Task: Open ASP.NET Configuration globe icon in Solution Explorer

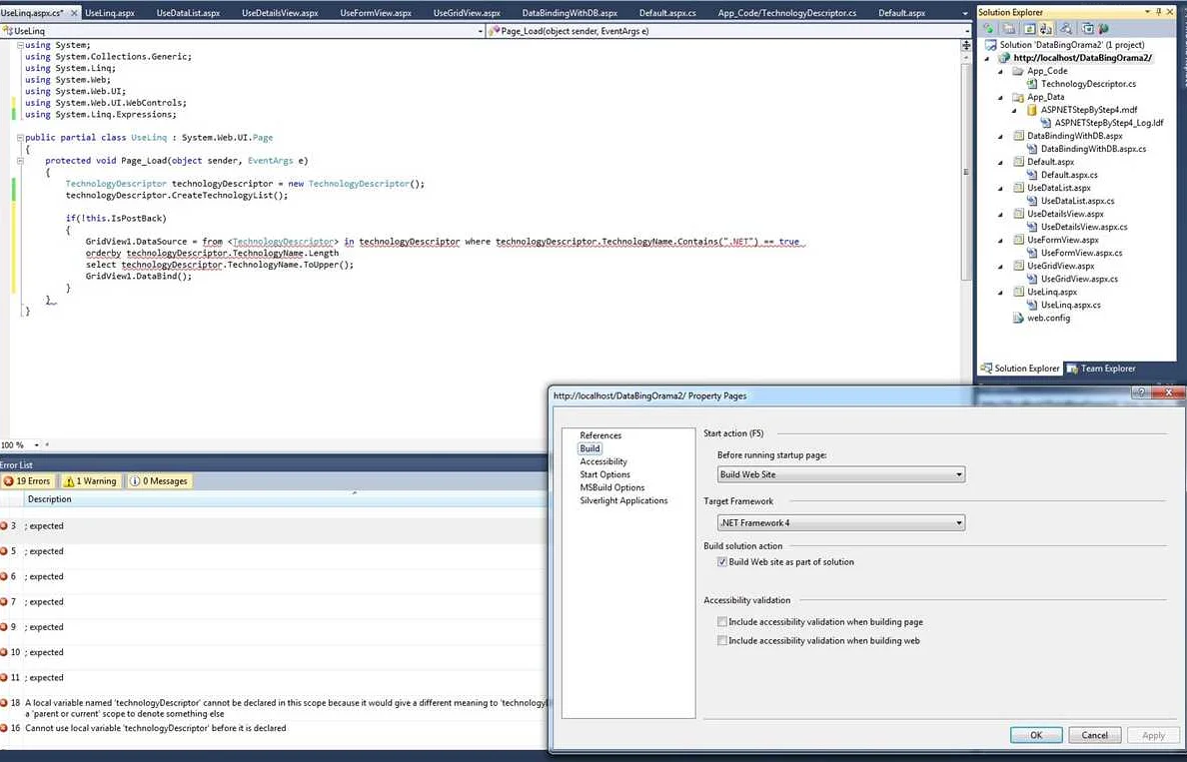Action: coord(1103,28)
